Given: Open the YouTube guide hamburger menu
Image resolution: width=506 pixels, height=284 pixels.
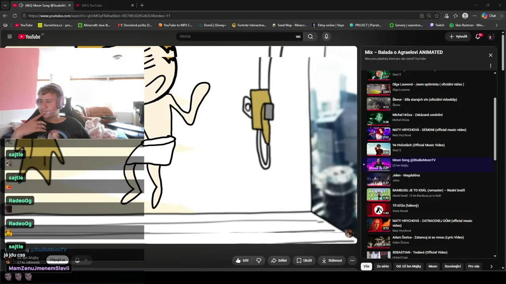Looking at the screenshot, I should [x=9, y=36].
